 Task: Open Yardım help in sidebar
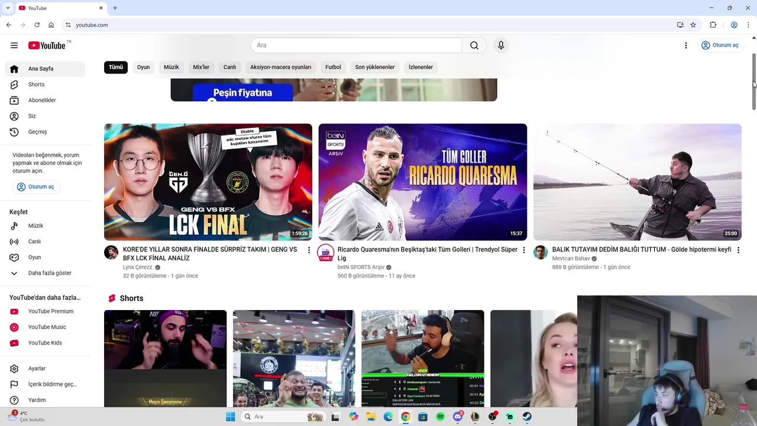tap(45, 400)
